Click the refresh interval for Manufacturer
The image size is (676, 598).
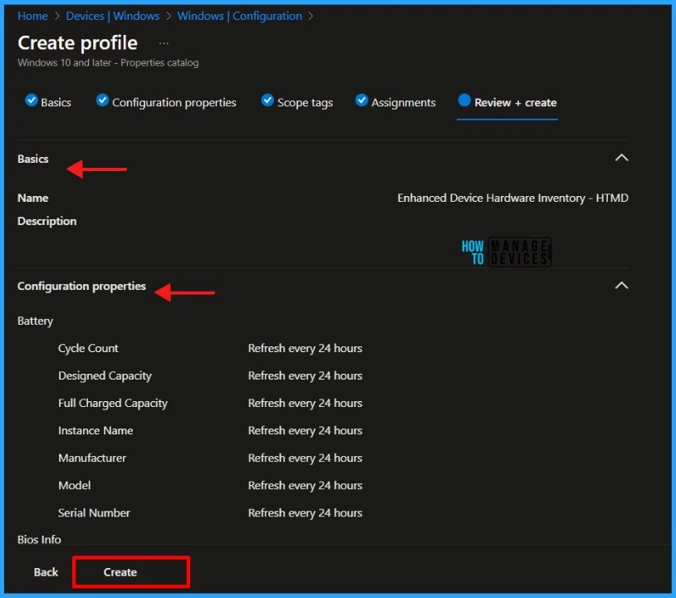(305, 458)
